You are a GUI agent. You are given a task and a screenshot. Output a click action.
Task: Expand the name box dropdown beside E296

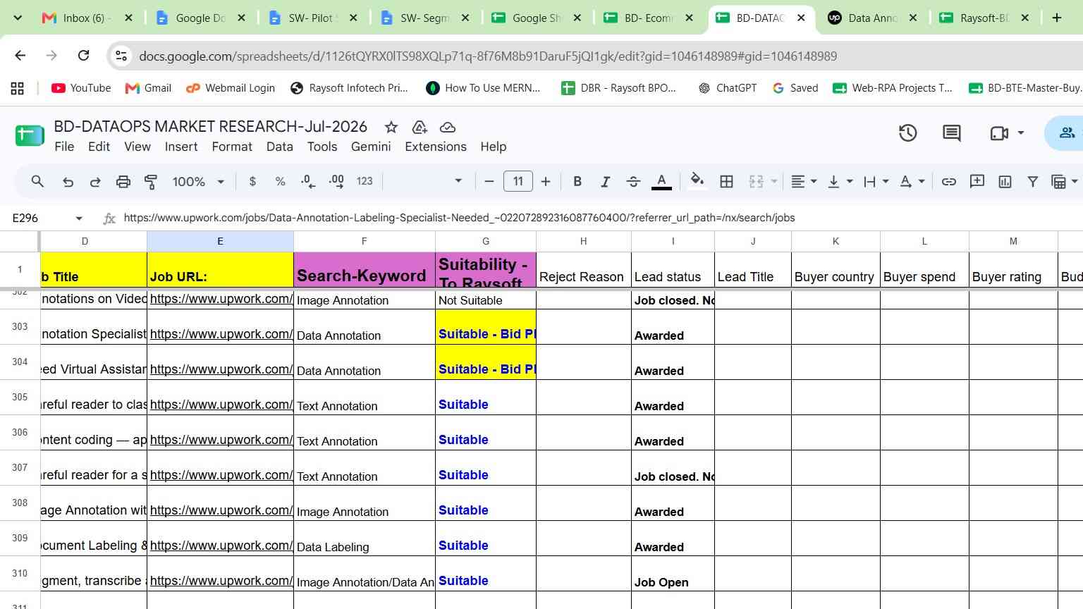(x=79, y=219)
